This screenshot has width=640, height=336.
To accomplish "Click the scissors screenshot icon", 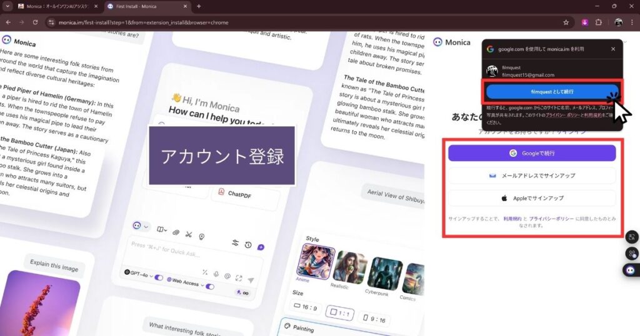I will (189, 234).
